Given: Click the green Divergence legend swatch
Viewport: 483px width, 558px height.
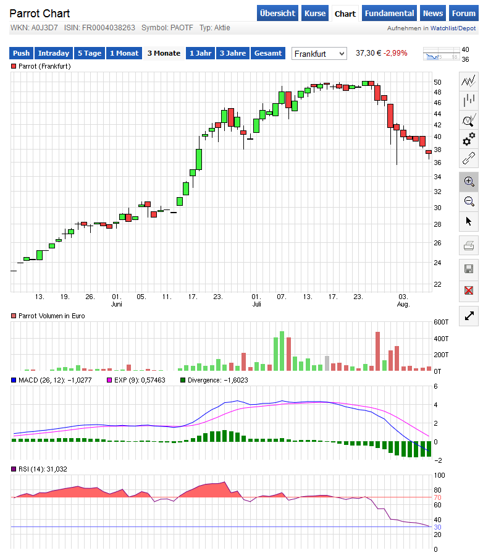Looking at the screenshot, I should (183, 380).
